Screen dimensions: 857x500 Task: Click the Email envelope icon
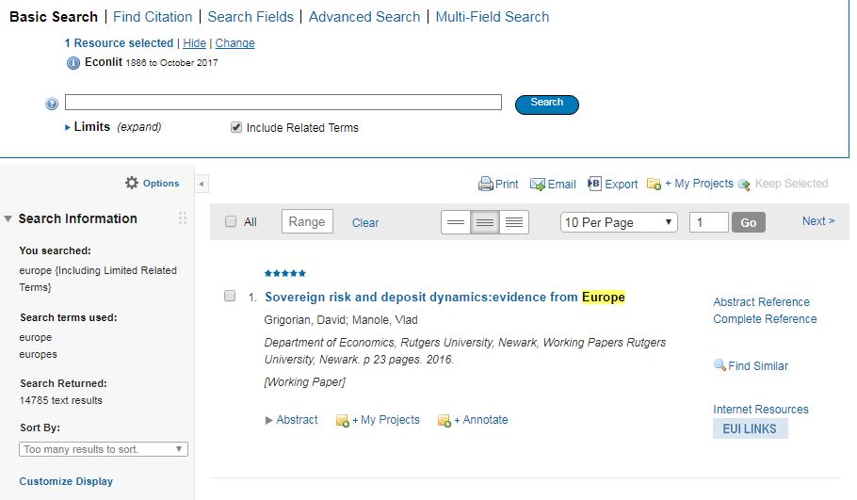tap(538, 185)
